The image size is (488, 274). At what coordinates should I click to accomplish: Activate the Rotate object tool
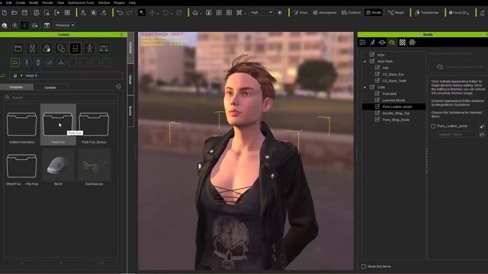click(x=166, y=13)
